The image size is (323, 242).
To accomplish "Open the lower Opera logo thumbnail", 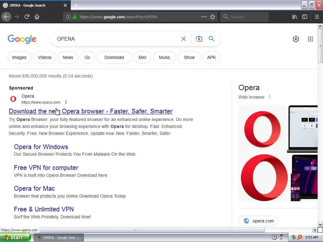I will coord(265,178).
